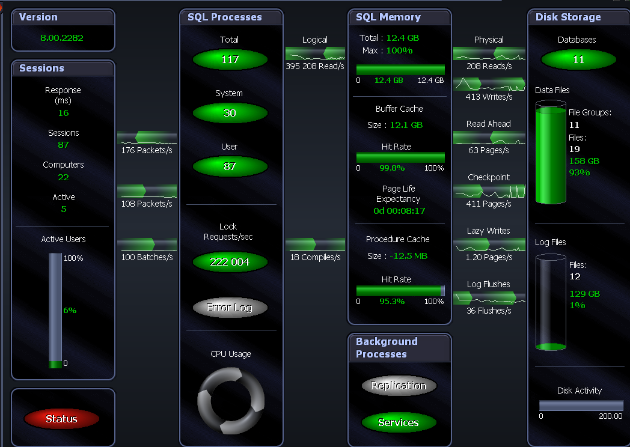Click the File Groups count 11

click(574, 125)
